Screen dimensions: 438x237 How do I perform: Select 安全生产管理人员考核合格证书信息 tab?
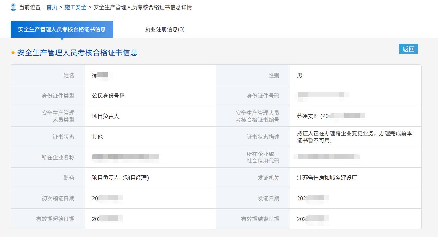pos(62,29)
